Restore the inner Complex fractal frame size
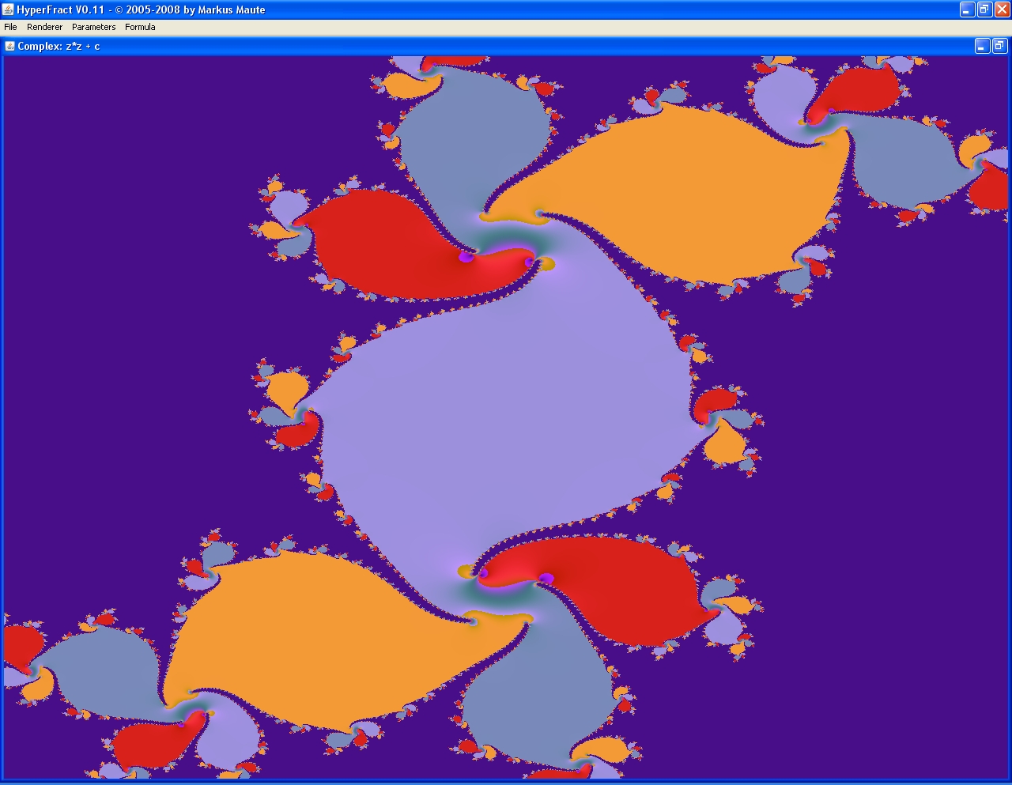This screenshot has width=1012, height=785. pyautogui.click(x=999, y=47)
